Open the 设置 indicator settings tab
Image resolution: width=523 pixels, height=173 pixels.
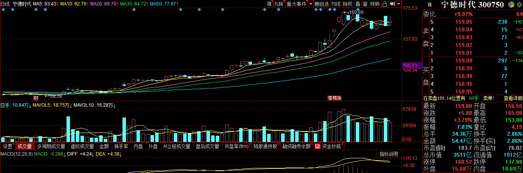point(8,146)
